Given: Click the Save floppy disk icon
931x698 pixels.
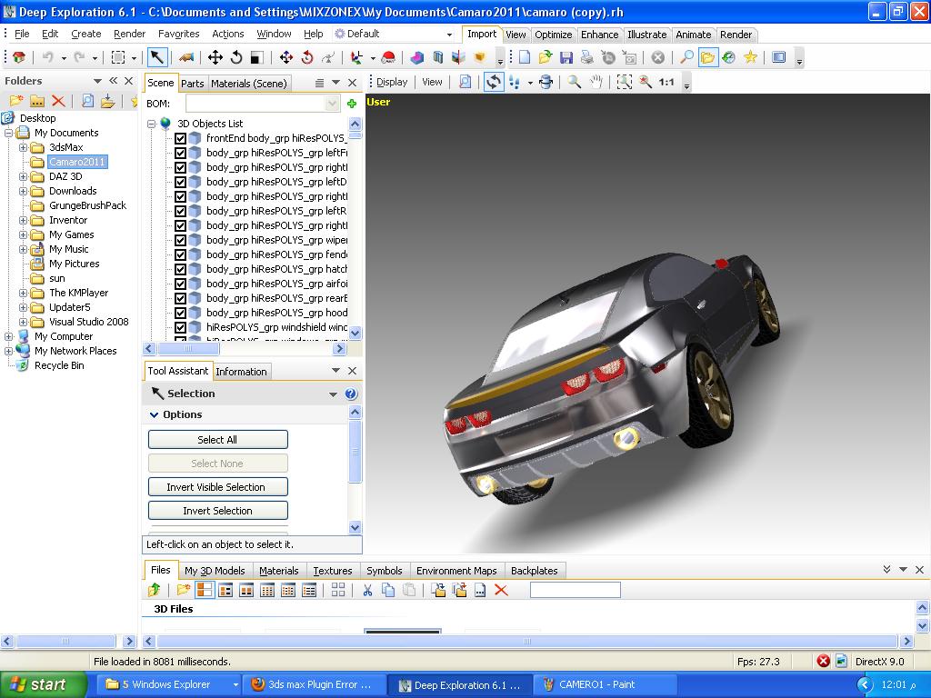Looking at the screenshot, I should pyautogui.click(x=566, y=57).
